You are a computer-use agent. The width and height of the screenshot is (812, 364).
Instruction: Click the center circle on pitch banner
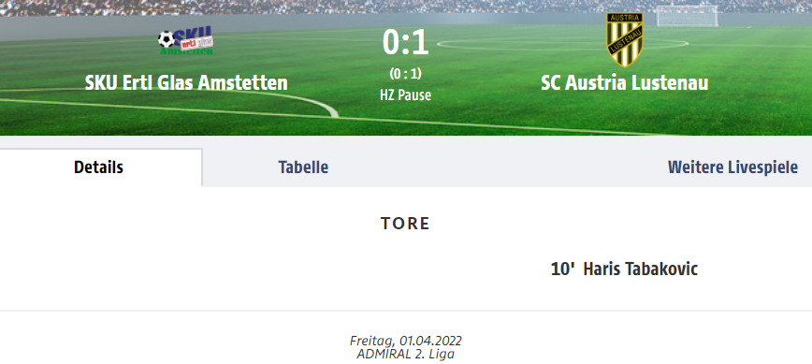click(562, 43)
